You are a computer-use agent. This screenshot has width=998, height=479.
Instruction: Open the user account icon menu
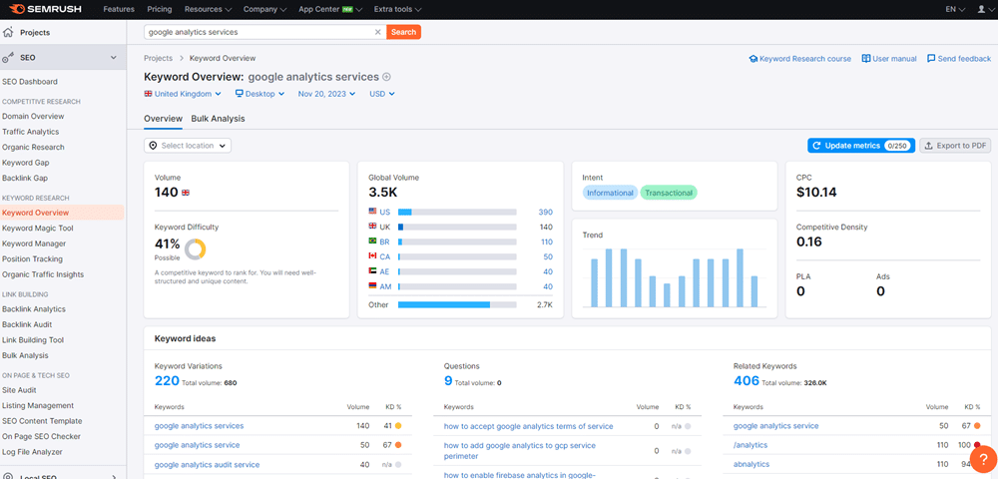pyautogui.click(x=981, y=10)
